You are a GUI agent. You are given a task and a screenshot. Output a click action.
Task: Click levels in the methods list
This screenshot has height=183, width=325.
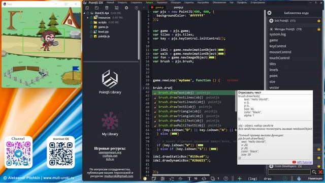coord(274,70)
